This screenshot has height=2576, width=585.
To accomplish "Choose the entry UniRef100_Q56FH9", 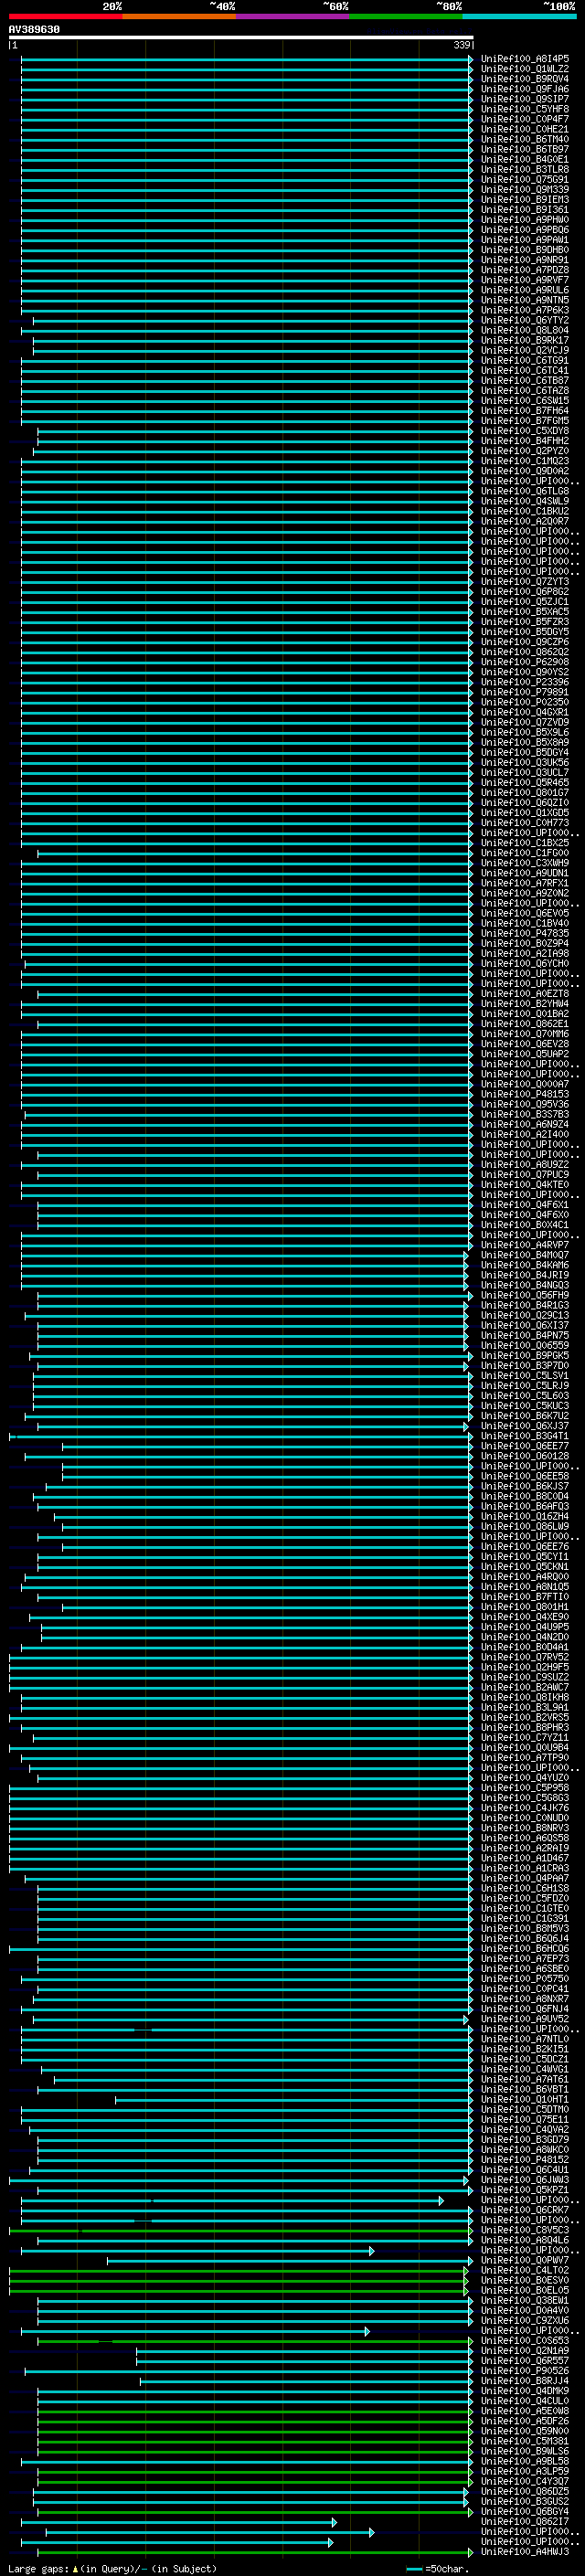I will [x=525, y=1295].
